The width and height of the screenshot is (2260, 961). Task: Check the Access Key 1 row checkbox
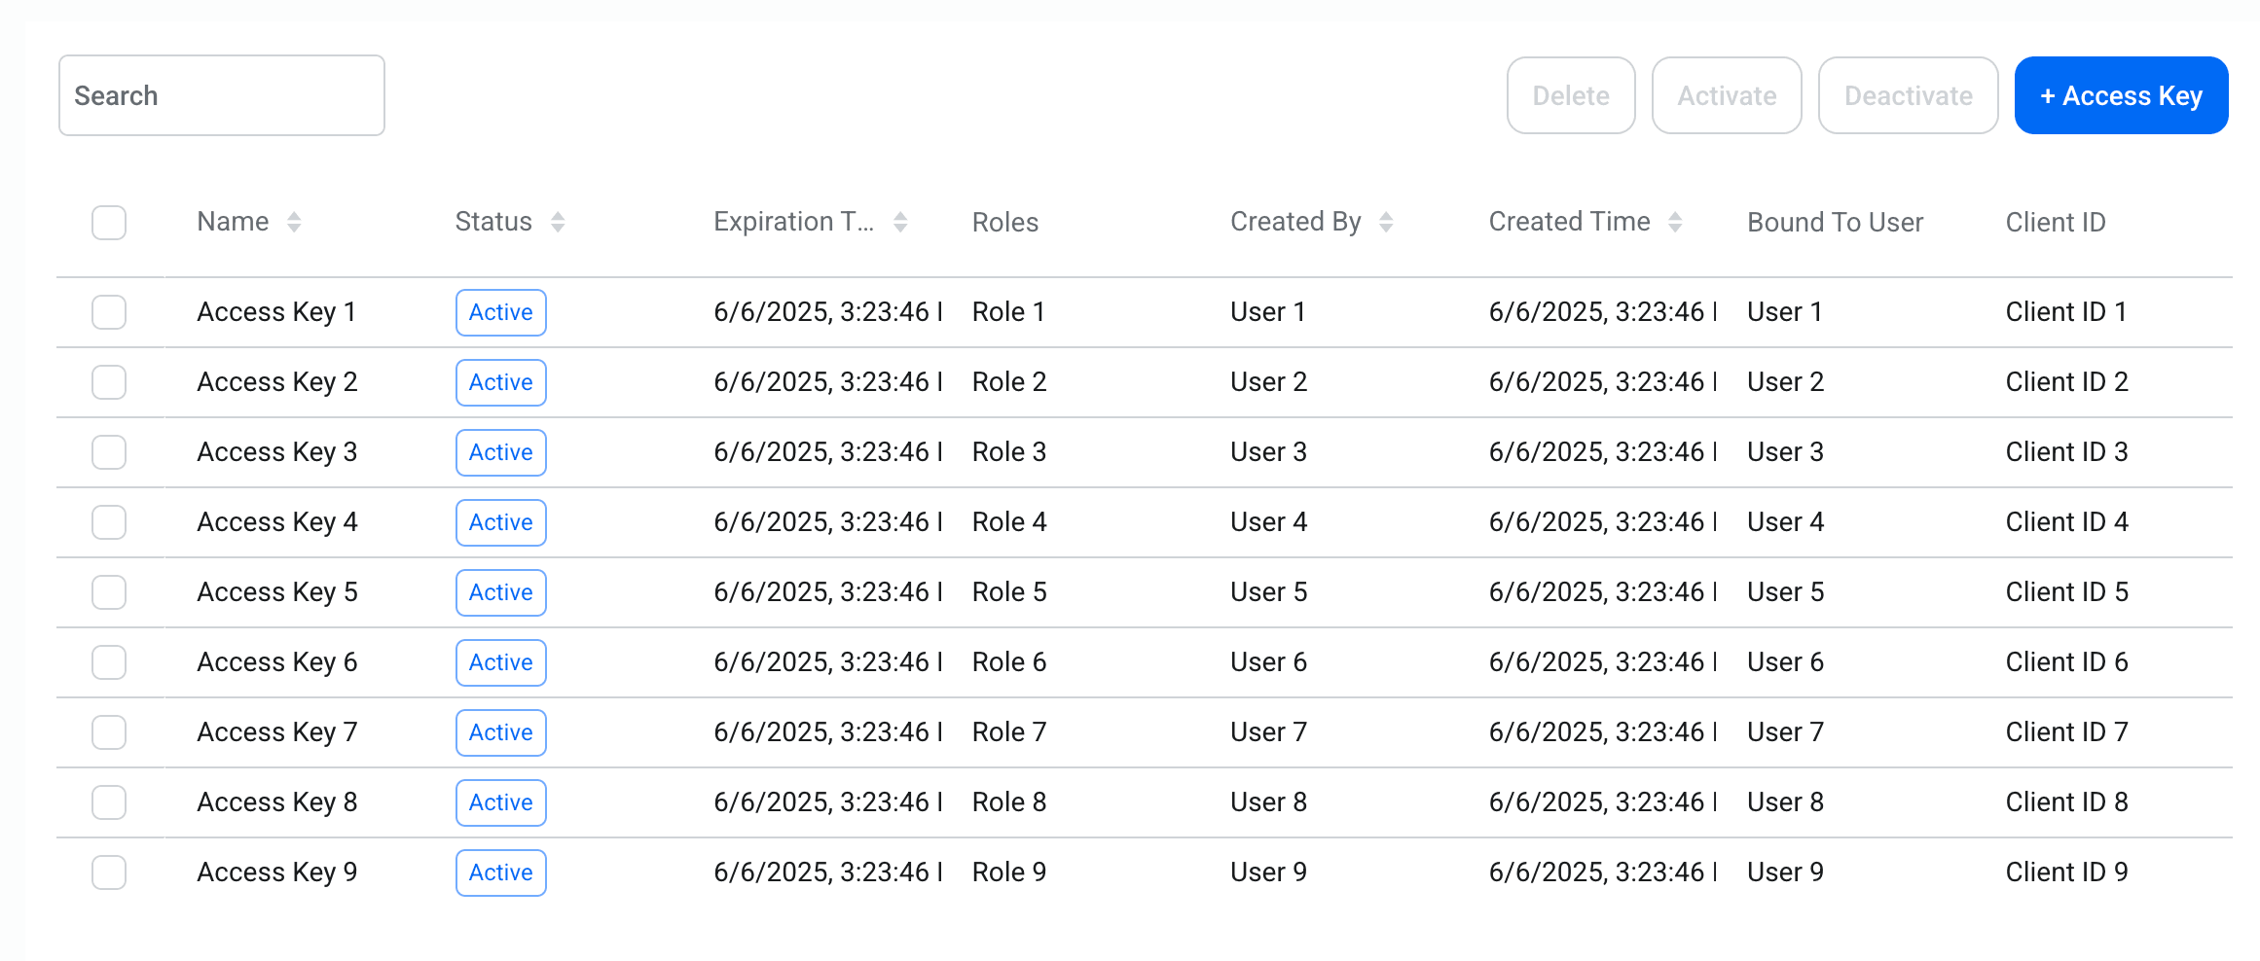[x=108, y=312]
